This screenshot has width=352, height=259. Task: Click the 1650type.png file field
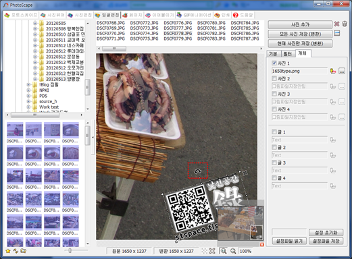(299, 71)
